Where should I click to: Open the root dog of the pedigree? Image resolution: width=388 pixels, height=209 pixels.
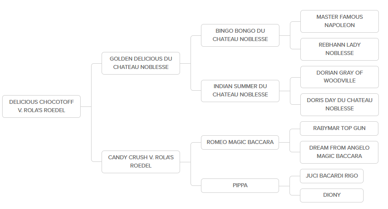coord(41,106)
